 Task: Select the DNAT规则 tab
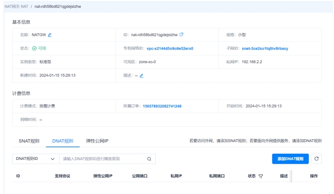(x=63, y=141)
